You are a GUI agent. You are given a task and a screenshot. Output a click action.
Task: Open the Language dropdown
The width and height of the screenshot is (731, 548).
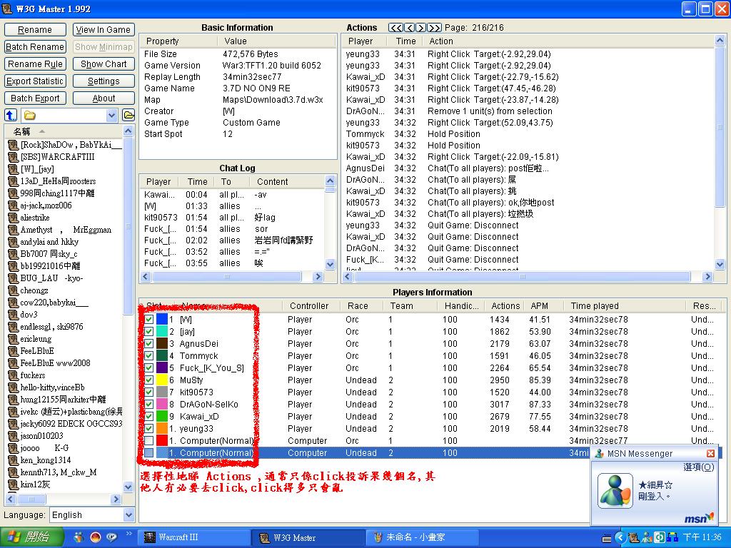128,515
